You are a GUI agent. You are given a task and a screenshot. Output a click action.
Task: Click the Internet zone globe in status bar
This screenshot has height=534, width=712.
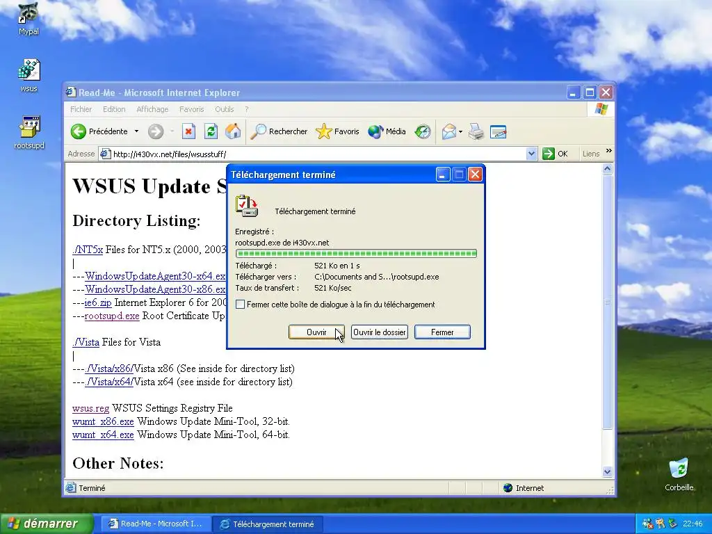[508, 488]
